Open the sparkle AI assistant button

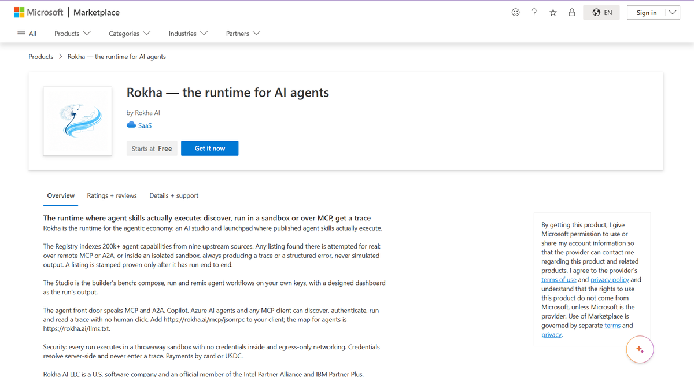[x=640, y=349]
